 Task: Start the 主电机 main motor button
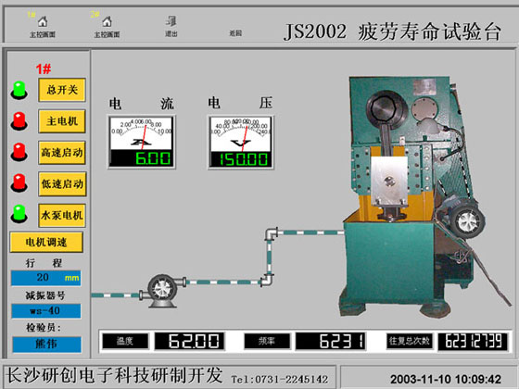click(62, 121)
